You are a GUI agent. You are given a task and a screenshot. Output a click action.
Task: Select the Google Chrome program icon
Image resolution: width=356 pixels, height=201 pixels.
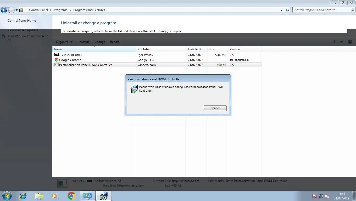56,60
